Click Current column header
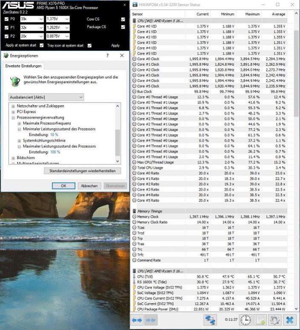300x330 pixels. 198,14
